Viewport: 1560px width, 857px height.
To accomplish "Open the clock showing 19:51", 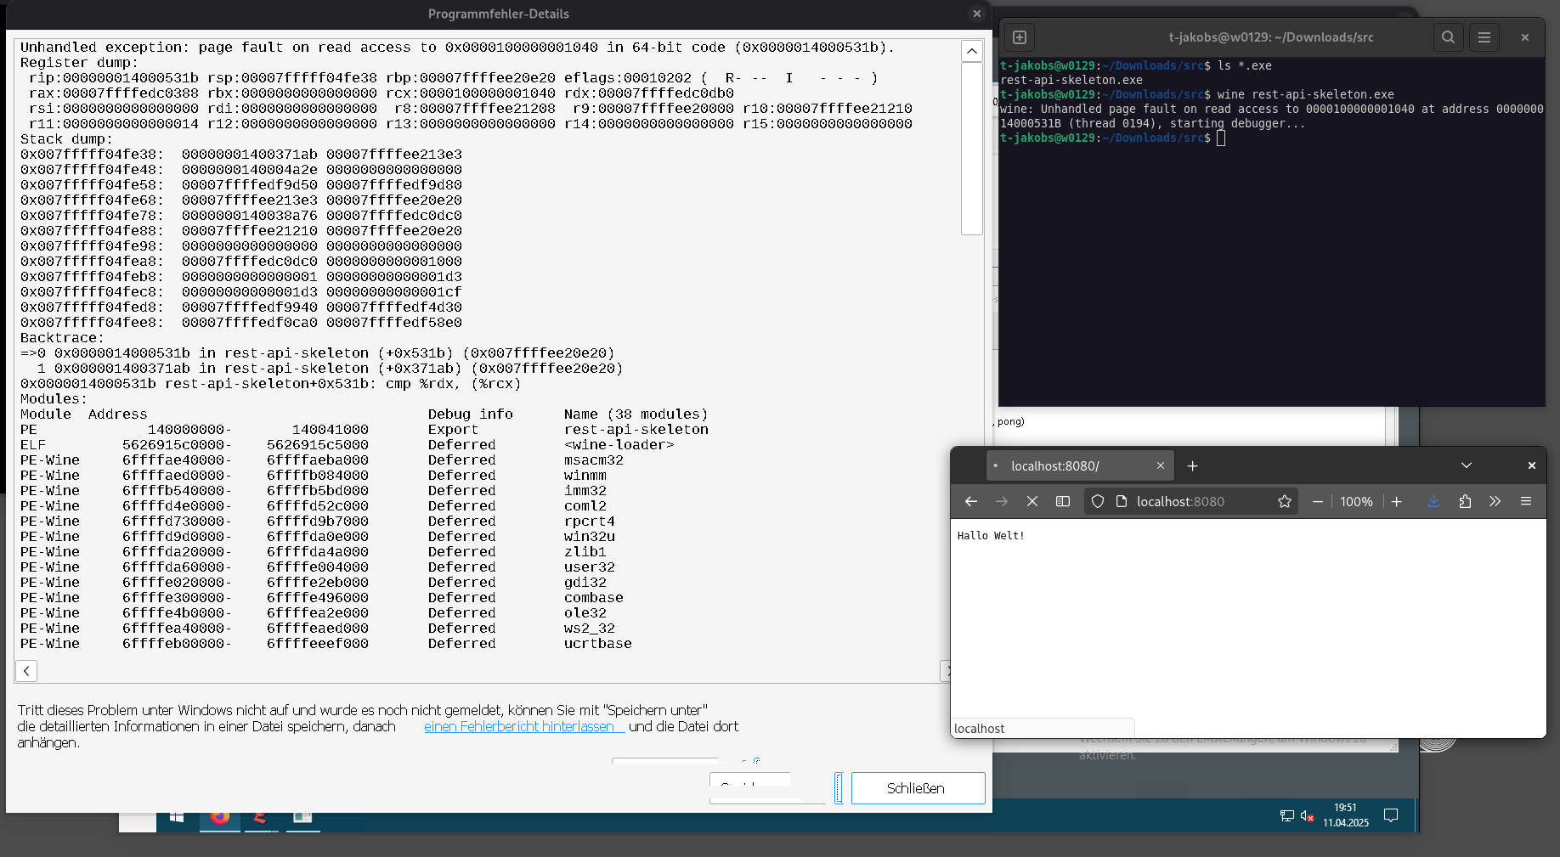I will coord(1346,815).
